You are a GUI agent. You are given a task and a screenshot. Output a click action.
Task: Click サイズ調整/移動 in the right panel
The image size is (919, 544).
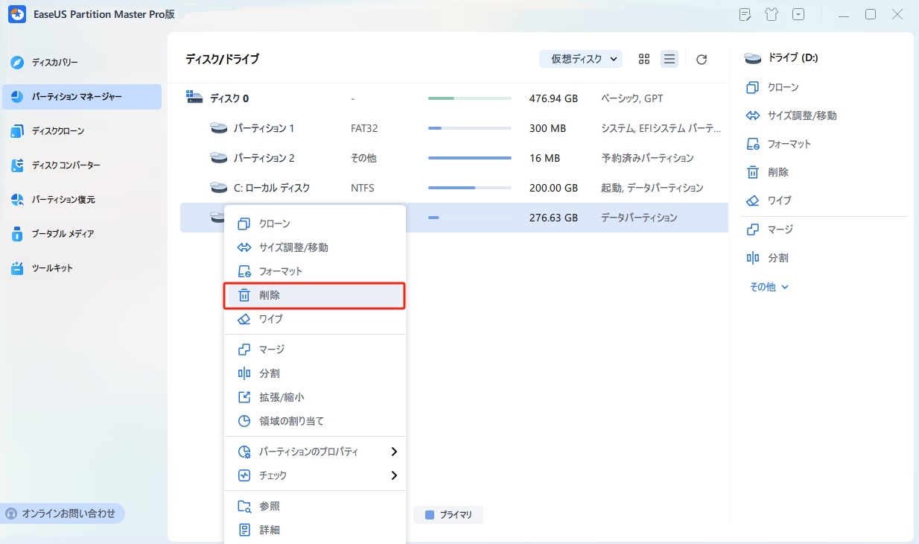point(801,116)
